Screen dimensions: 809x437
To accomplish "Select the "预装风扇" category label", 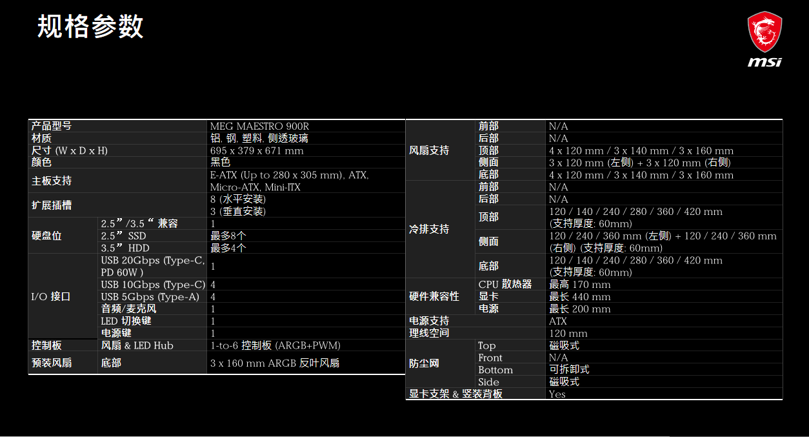I will 52,363.
